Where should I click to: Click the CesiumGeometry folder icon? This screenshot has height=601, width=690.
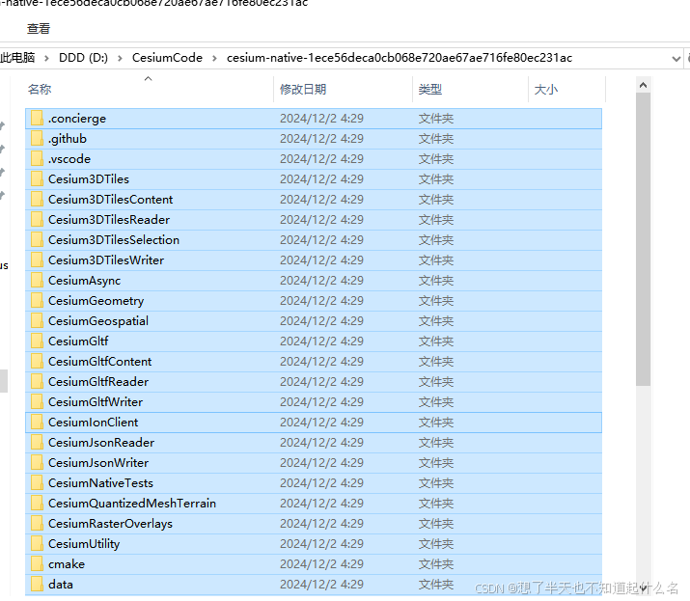(37, 301)
